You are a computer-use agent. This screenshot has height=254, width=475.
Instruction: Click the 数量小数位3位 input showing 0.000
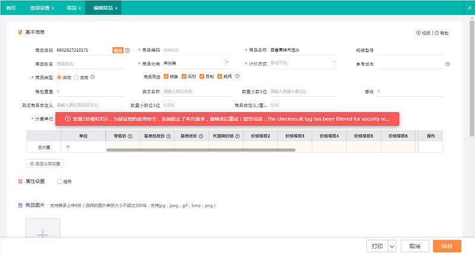[x=197, y=106]
